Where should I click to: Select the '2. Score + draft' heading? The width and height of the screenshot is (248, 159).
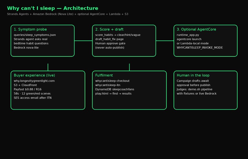(x=109, y=29)
